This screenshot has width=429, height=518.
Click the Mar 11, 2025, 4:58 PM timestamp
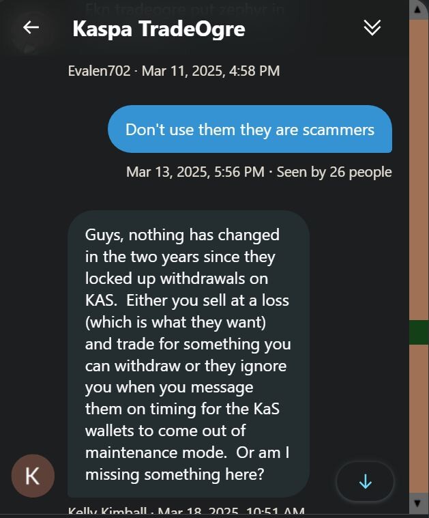tap(211, 71)
